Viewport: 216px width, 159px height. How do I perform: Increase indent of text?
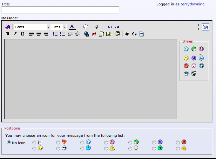click(78, 34)
